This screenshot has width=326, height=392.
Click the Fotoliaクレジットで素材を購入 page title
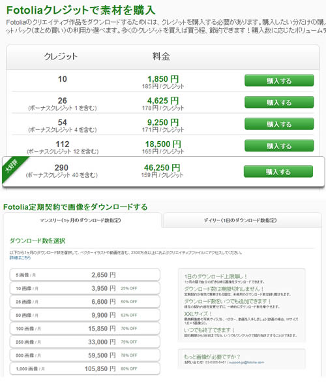click(x=81, y=10)
